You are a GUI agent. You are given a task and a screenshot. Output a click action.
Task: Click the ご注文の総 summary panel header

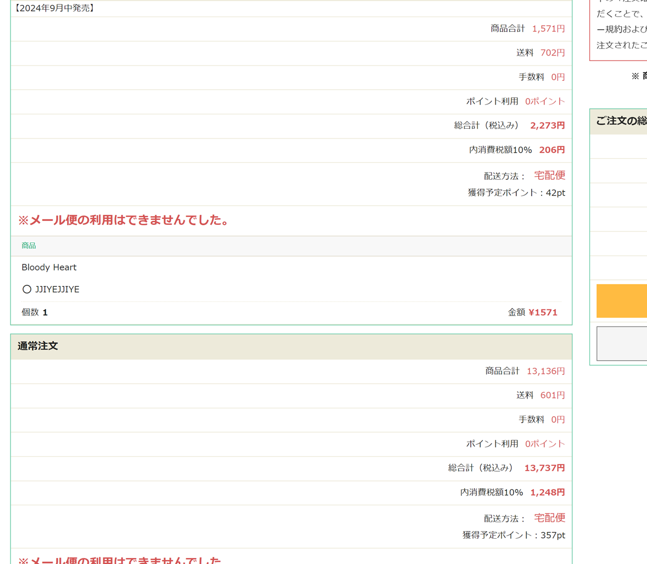[621, 121]
